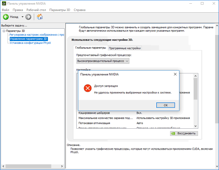Viewport: 219px width, 170px height.
Task: Open the Справка menu
Action: (79, 10)
